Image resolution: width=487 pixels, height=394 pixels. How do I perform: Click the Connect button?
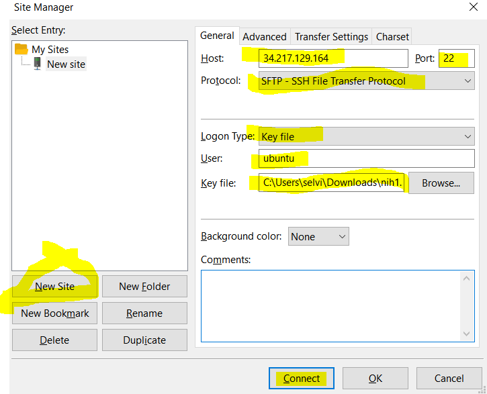point(302,378)
